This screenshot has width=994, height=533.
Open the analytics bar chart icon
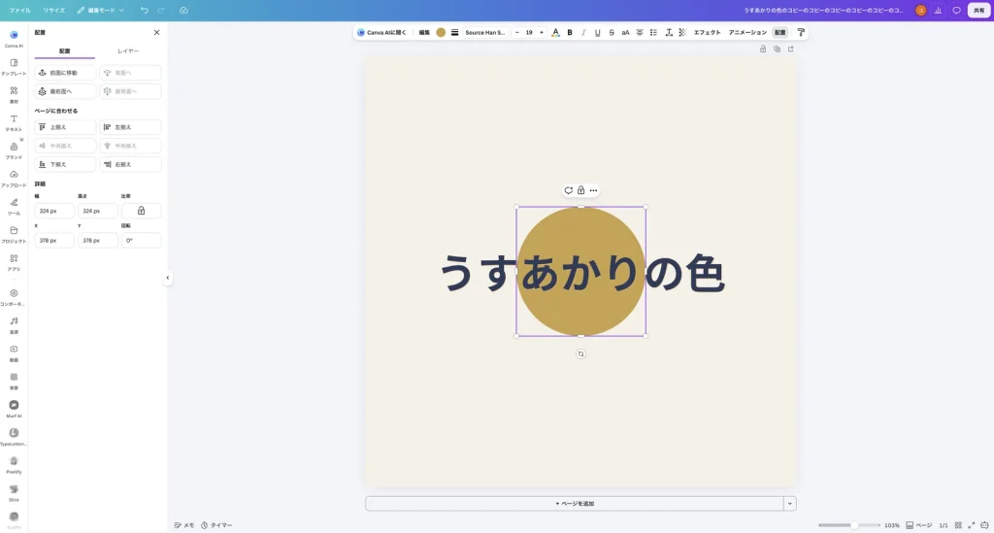point(939,10)
